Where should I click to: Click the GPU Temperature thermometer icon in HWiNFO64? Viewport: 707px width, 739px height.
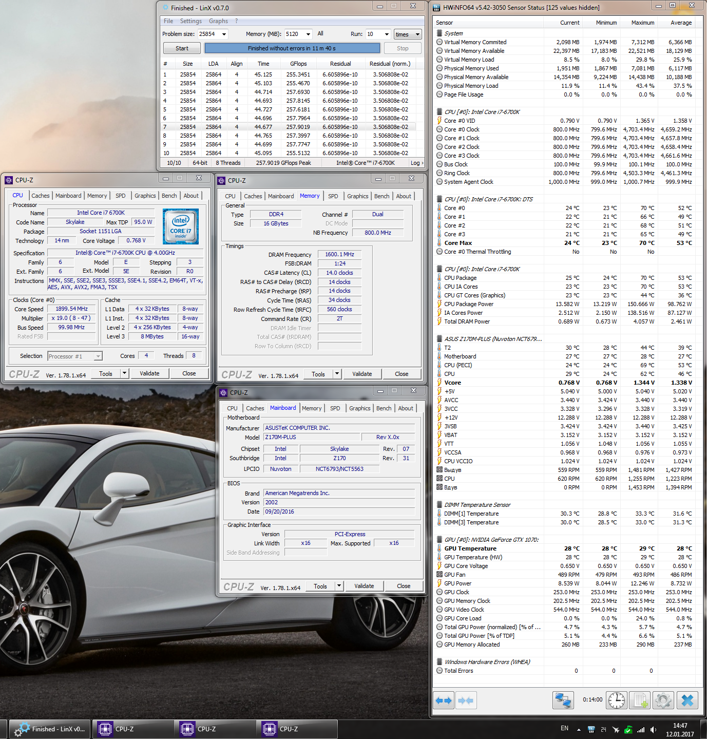tap(440, 548)
